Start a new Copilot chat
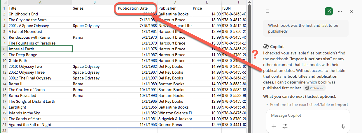 [x=329, y=11]
